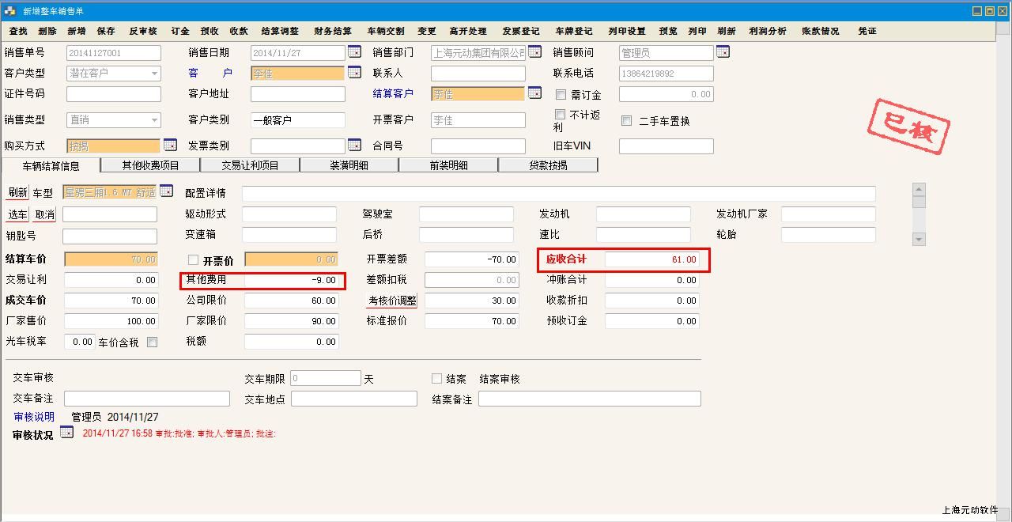Enable the 需订金 checkbox
The width and height of the screenshot is (1012, 522).
[x=561, y=94]
